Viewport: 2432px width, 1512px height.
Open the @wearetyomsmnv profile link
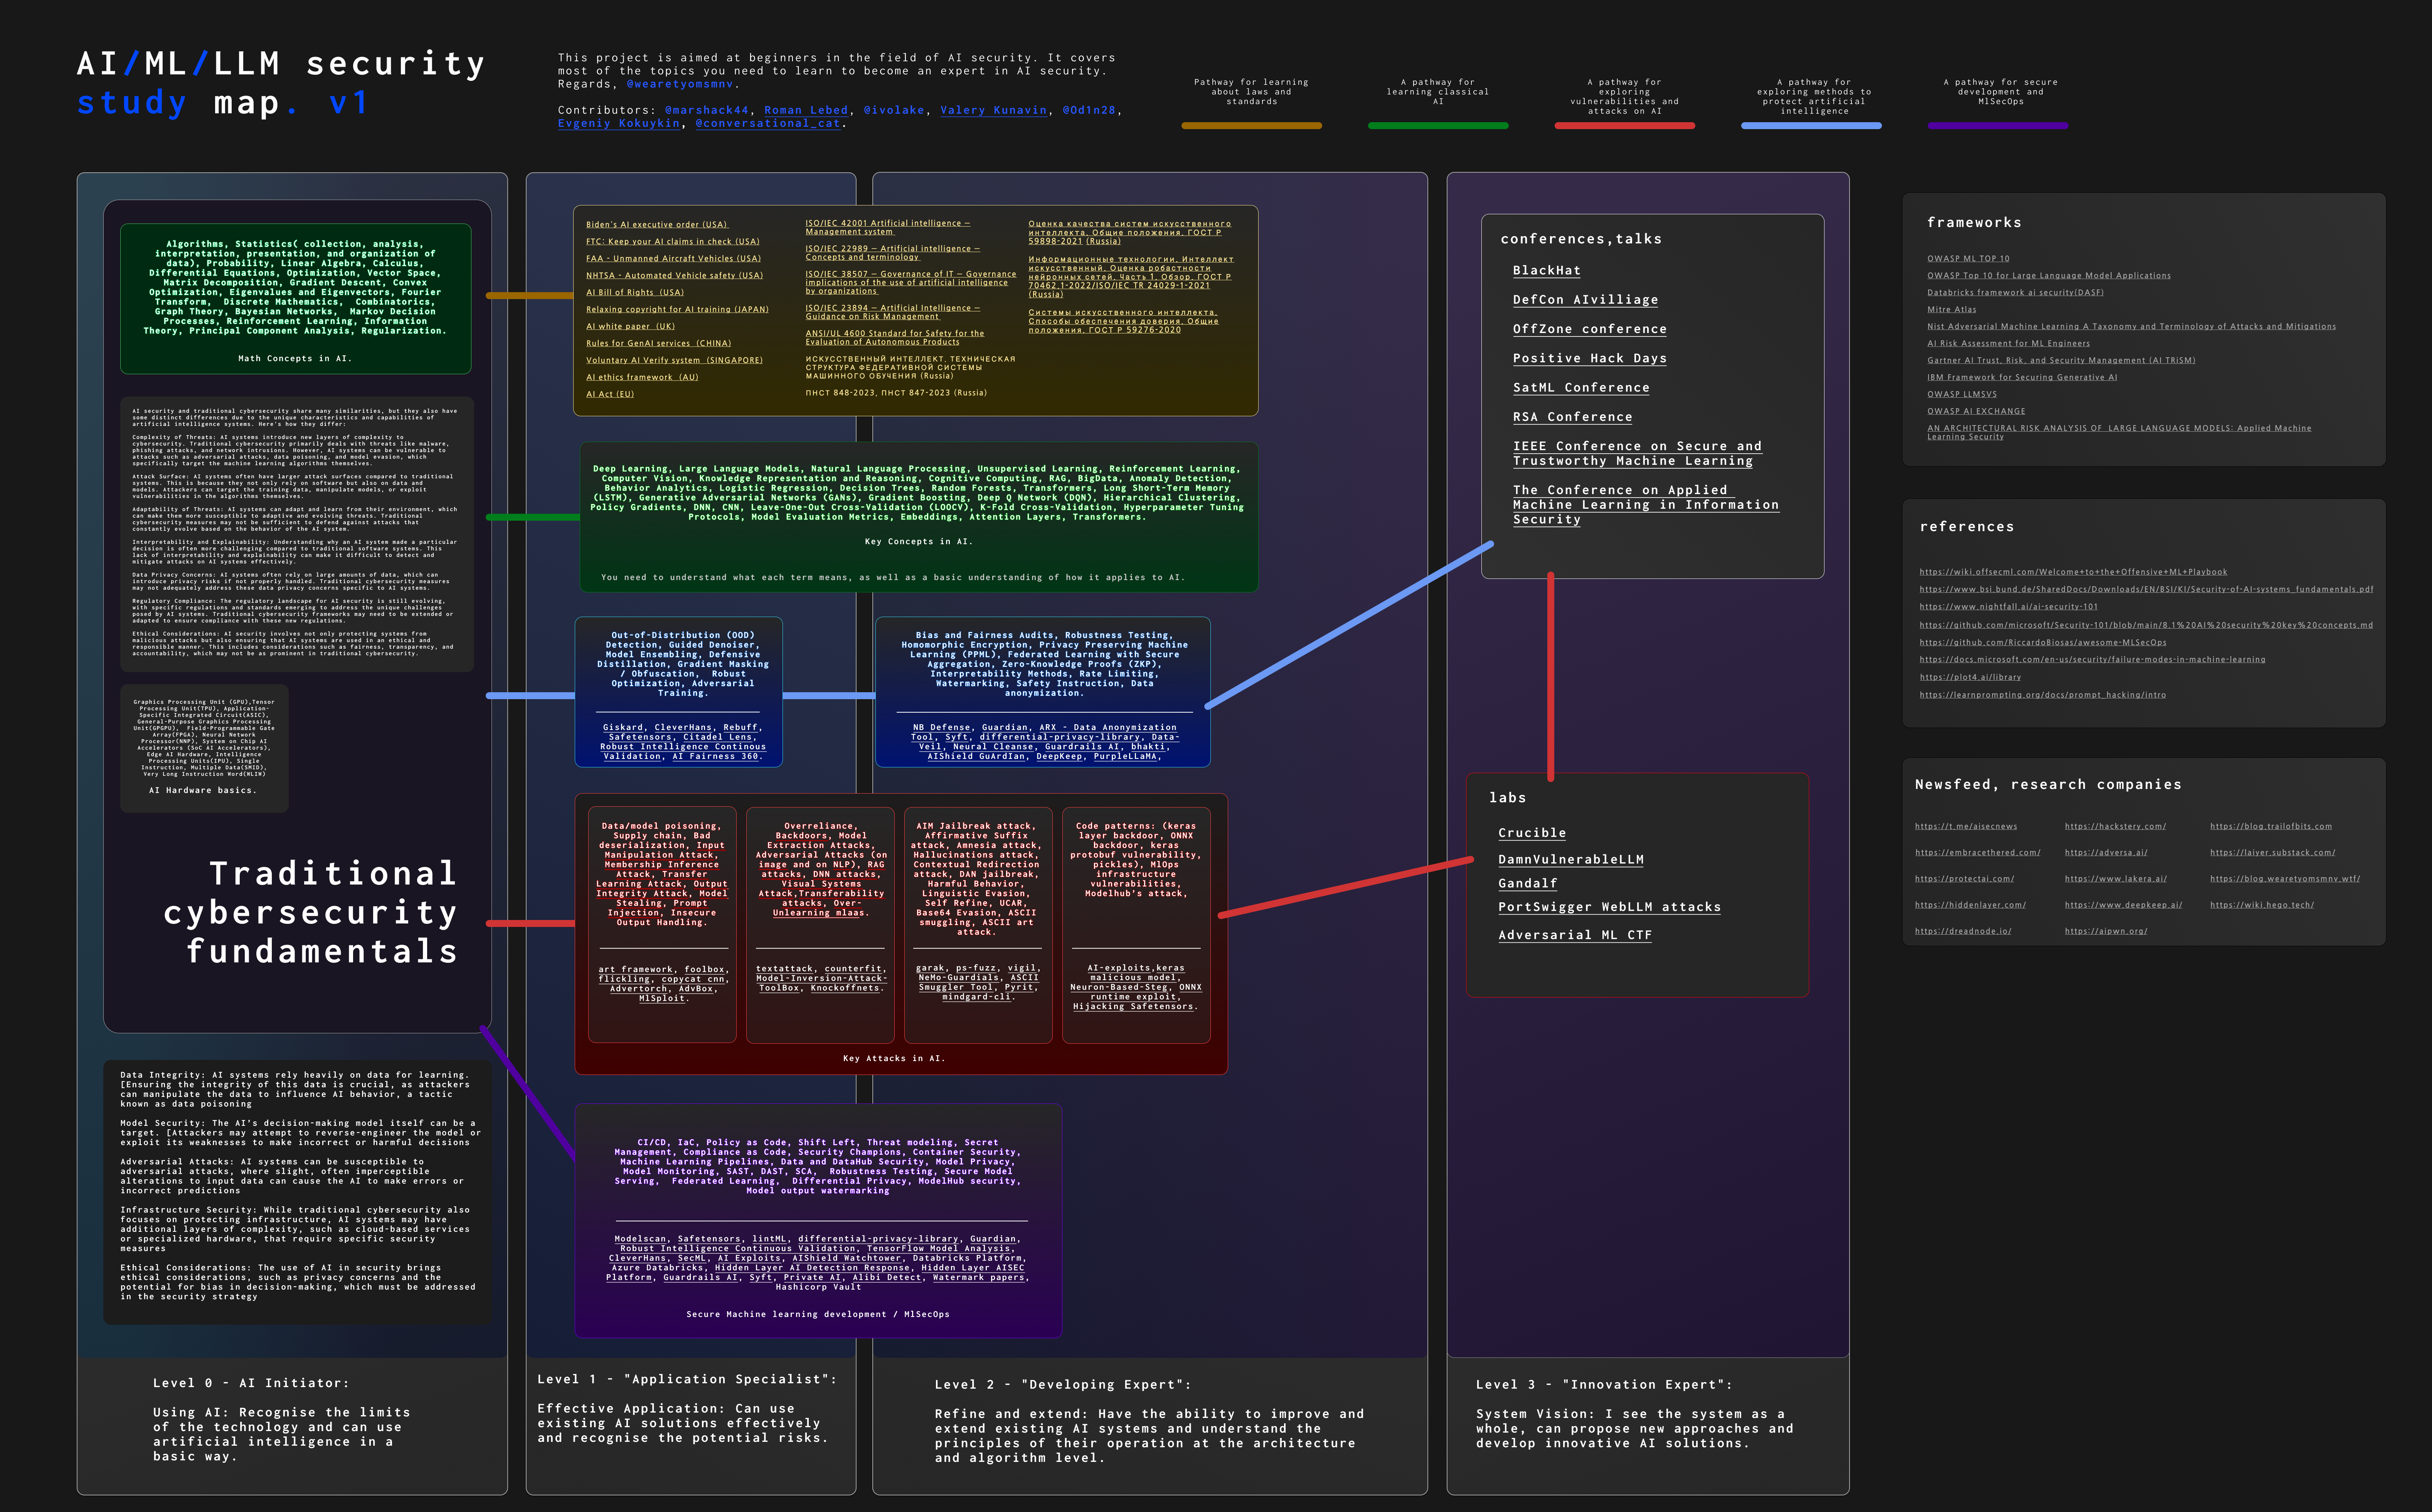pyautogui.click(x=680, y=84)
